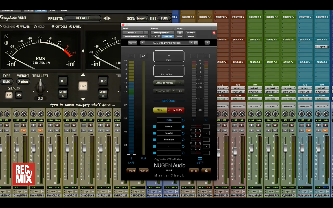The height and width of the screenshot is (208, 333).
Task: Toggle the Premium codec blue checkbox
Action: coord(155,140)
